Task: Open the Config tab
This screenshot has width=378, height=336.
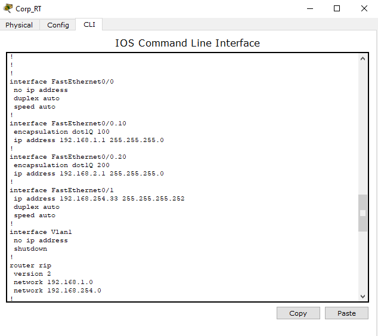Action: [58, 25]
